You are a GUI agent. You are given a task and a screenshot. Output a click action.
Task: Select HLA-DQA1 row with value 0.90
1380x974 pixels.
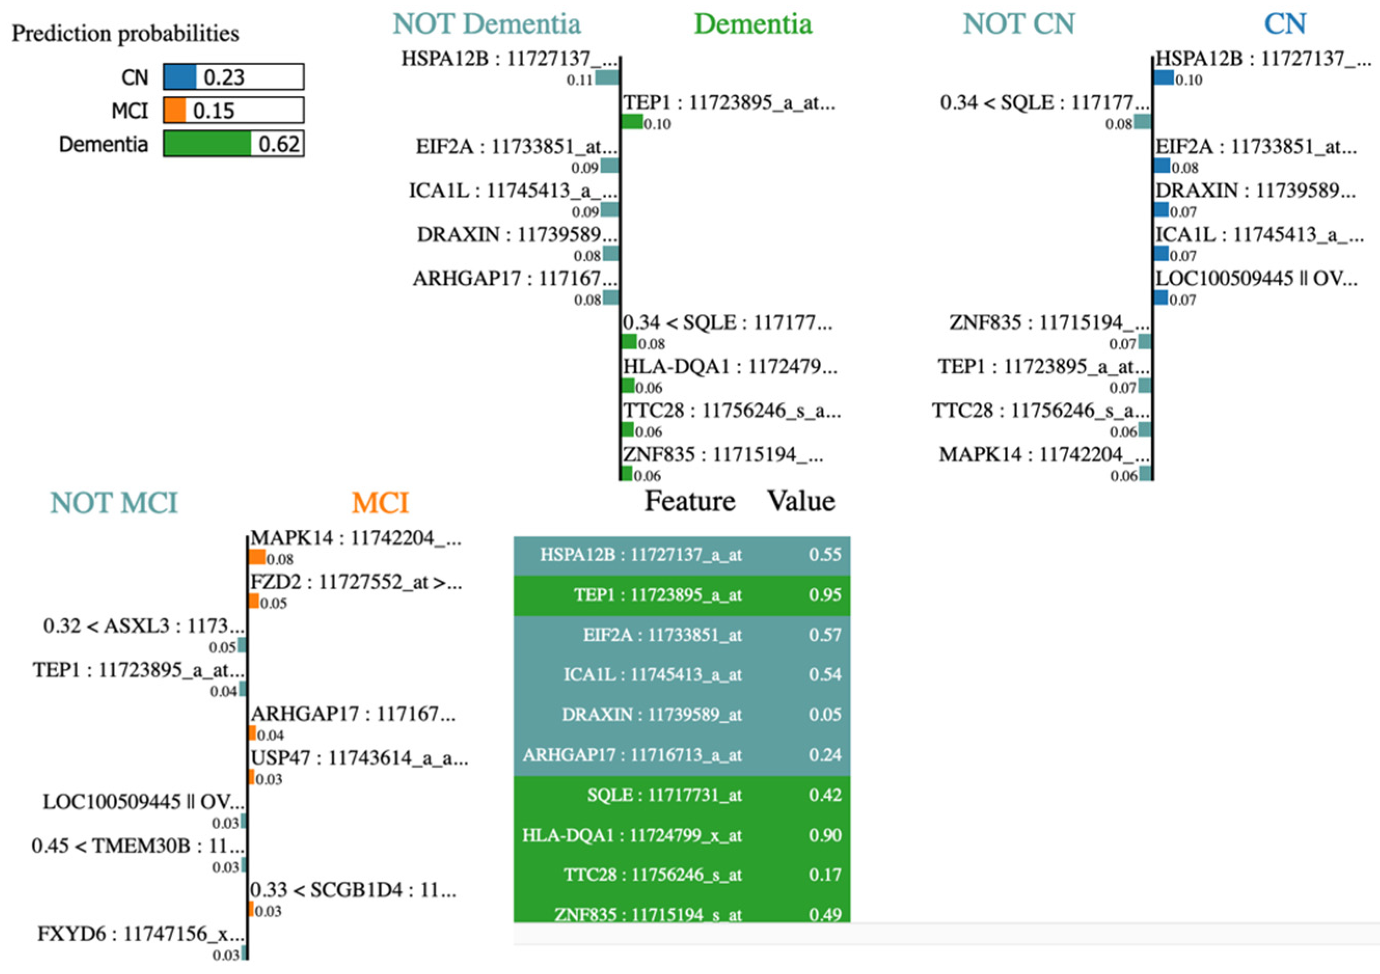tap(681, 835)
